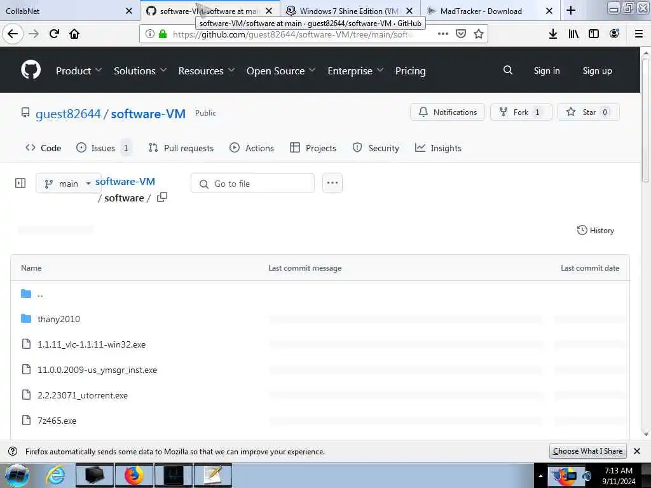Dismiss the Firefox data notification bar
Image resolution: width=651 pixels, height=488 pixels.
(637, 451)
